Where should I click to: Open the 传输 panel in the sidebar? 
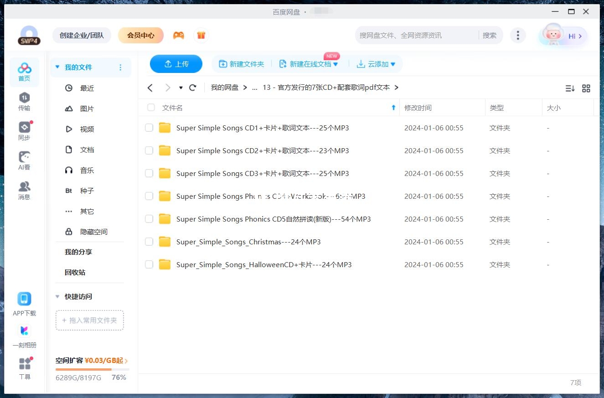click(24, 101)
